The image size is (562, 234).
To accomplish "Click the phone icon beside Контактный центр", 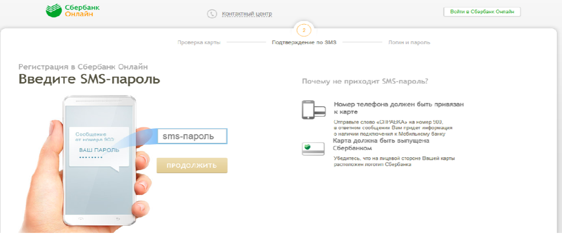I will pyautogui.click(x=212, y=14).
